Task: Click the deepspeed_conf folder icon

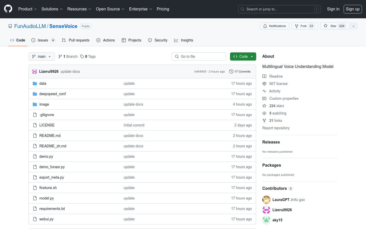Action: click(x=35, y=94)
